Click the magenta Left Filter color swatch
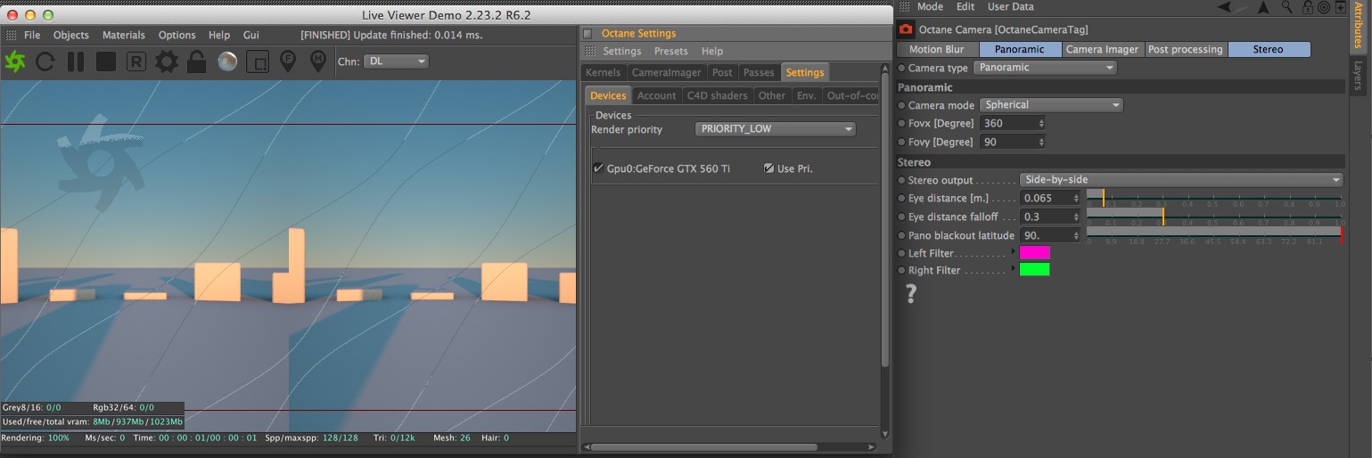Viewport: 1372px width, 458px height. tap(1034, 253)
